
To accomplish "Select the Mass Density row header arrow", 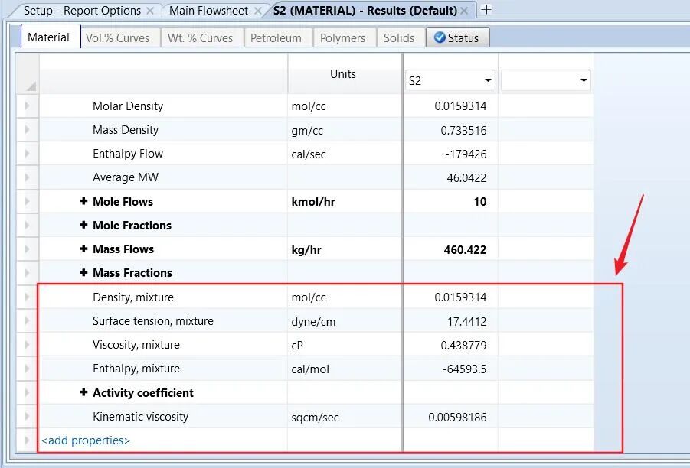I will point(27,130).
